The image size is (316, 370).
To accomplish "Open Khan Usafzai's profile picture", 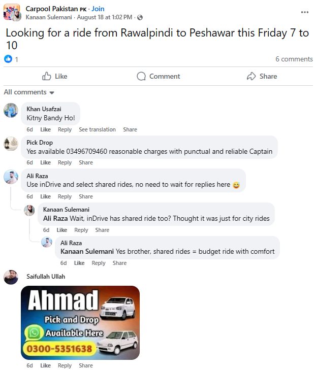I will click(11, 110).
